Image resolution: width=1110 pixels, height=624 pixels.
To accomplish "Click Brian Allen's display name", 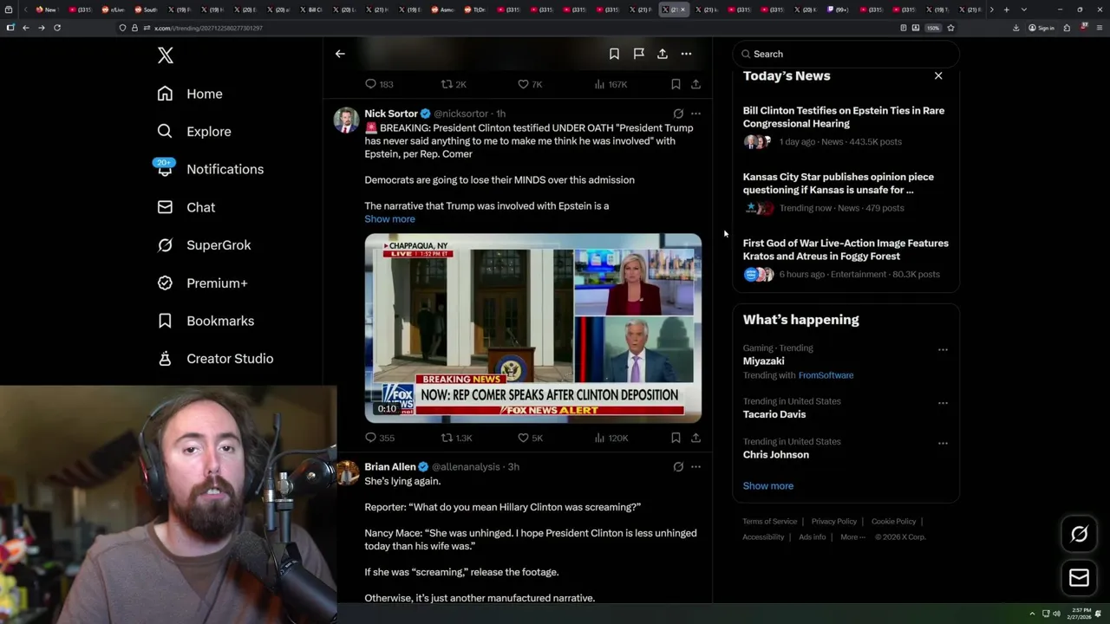I will [x=390, y=466].
